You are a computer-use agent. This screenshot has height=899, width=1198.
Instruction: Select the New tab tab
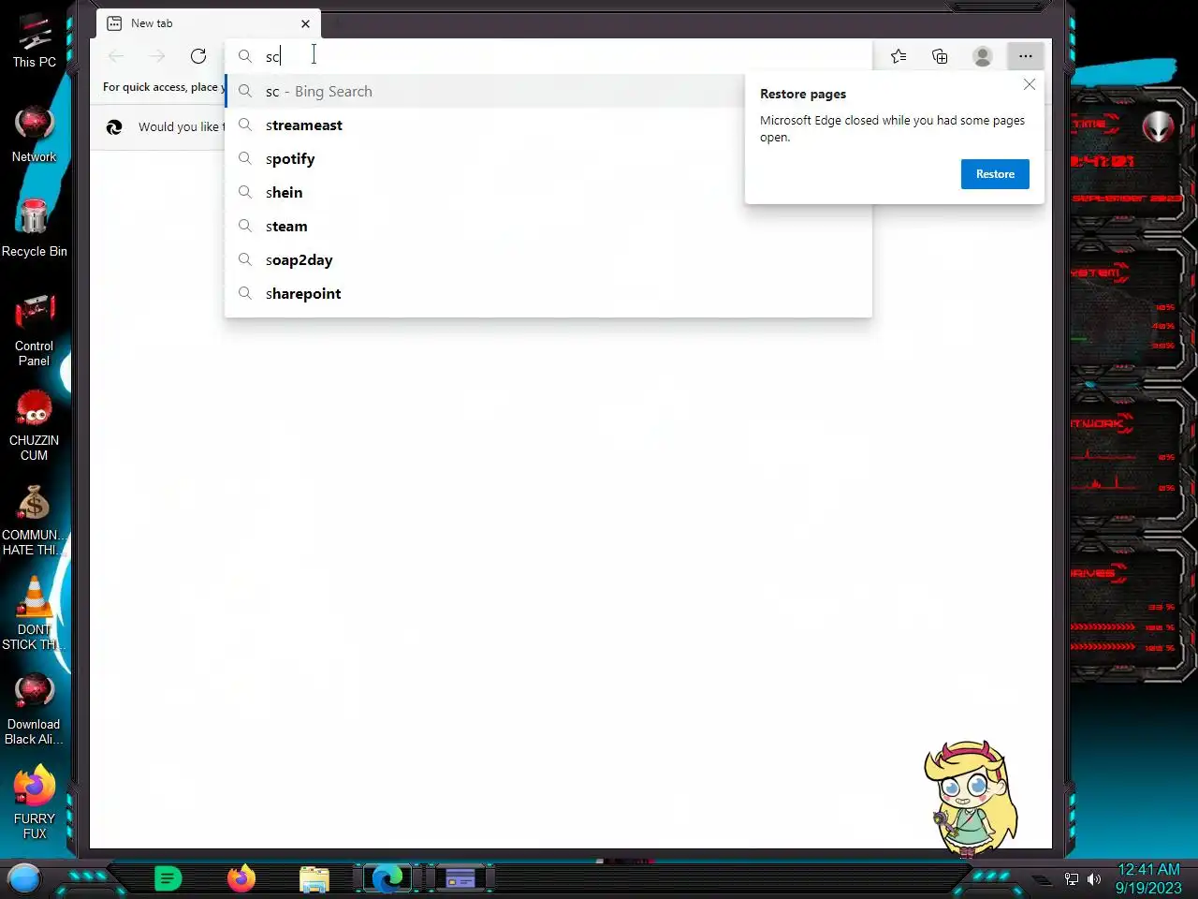click(x=209, y=23)
